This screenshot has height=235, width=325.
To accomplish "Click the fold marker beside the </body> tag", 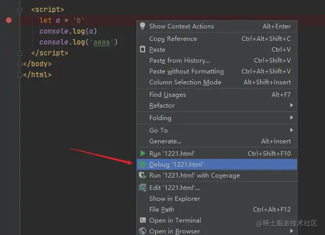I will tap(20, 64).
